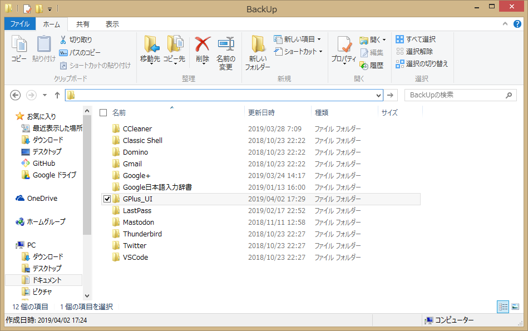Switch to large thumbnails view icon
Screen dimensions: 528x331
coord(515,307)
